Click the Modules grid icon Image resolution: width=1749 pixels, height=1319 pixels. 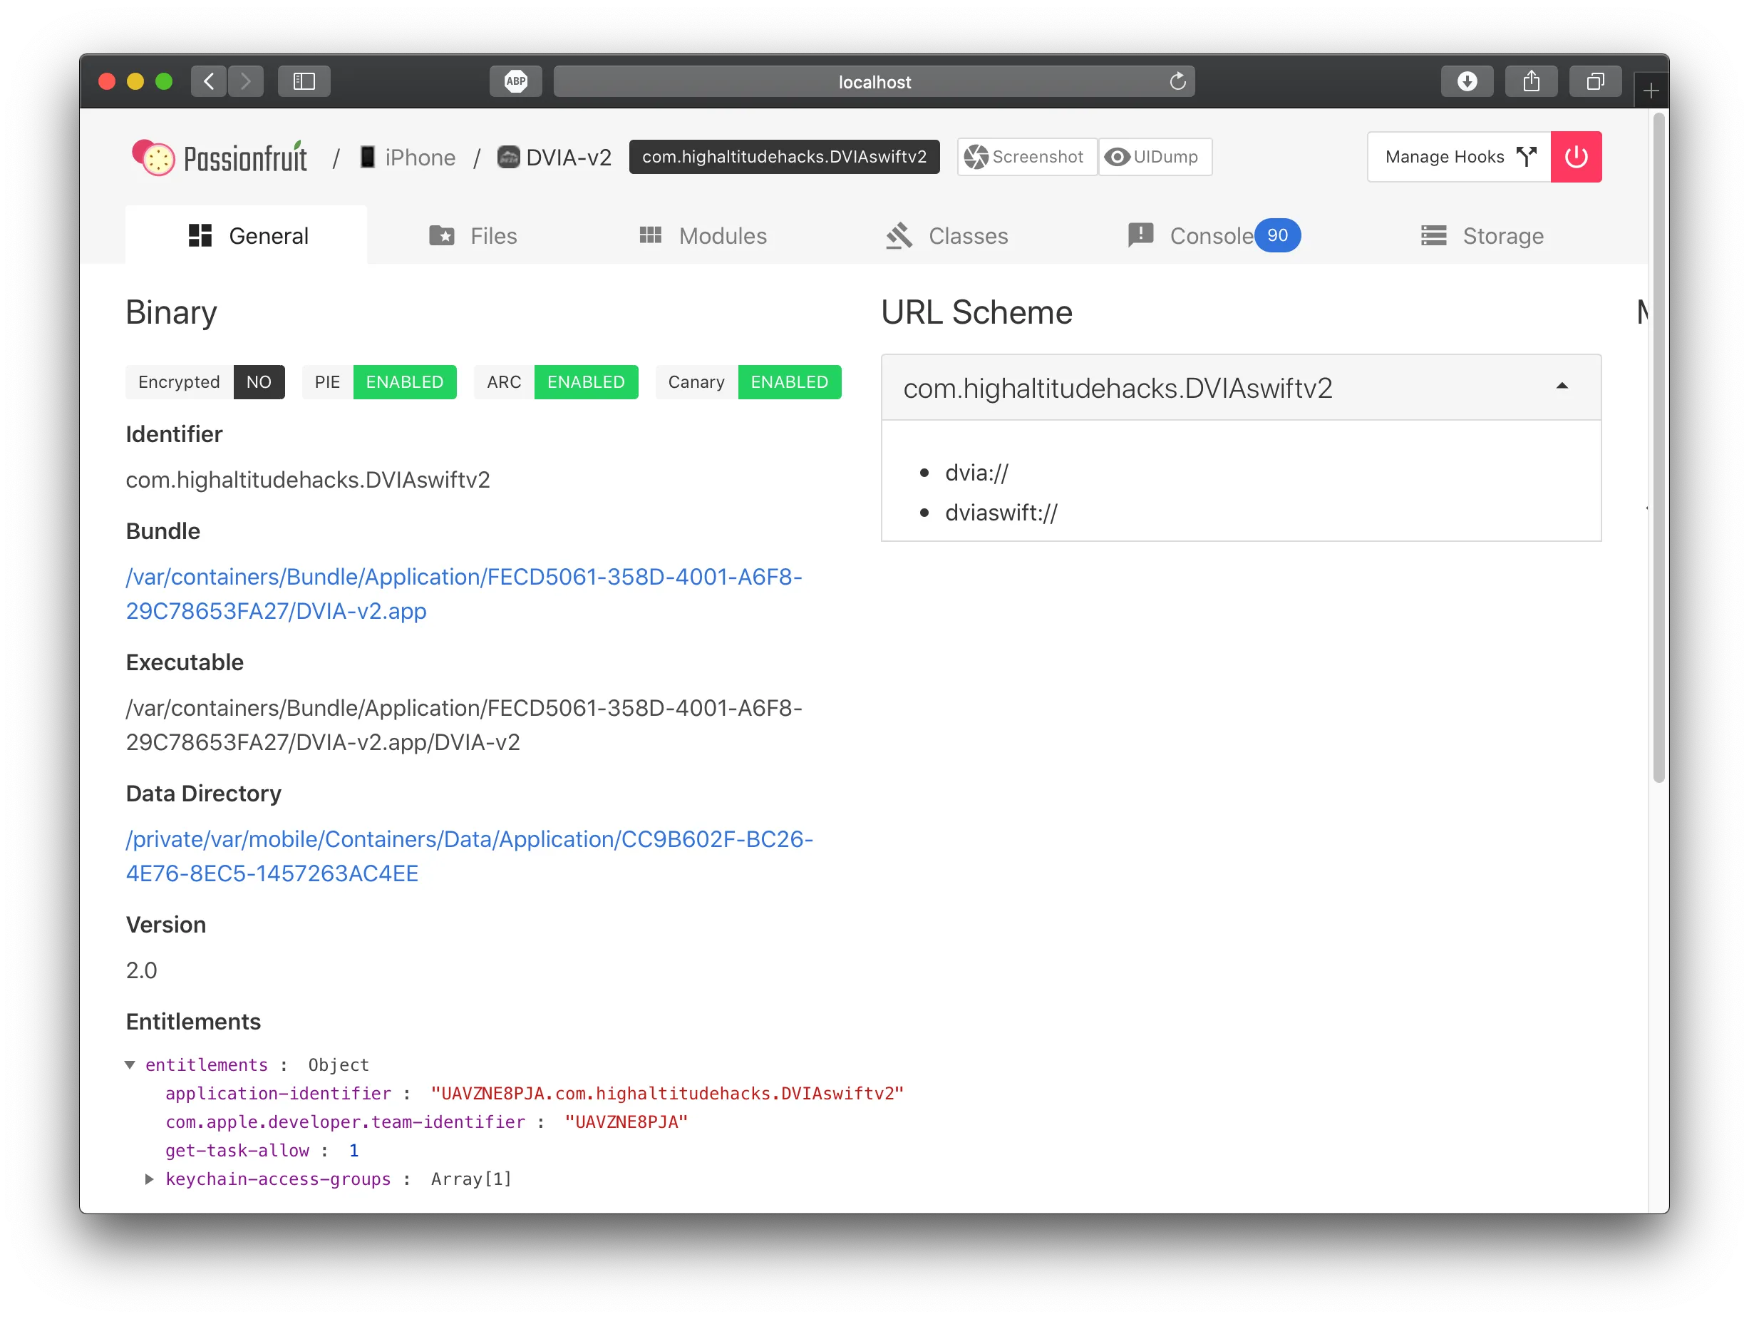coord(650,236)
